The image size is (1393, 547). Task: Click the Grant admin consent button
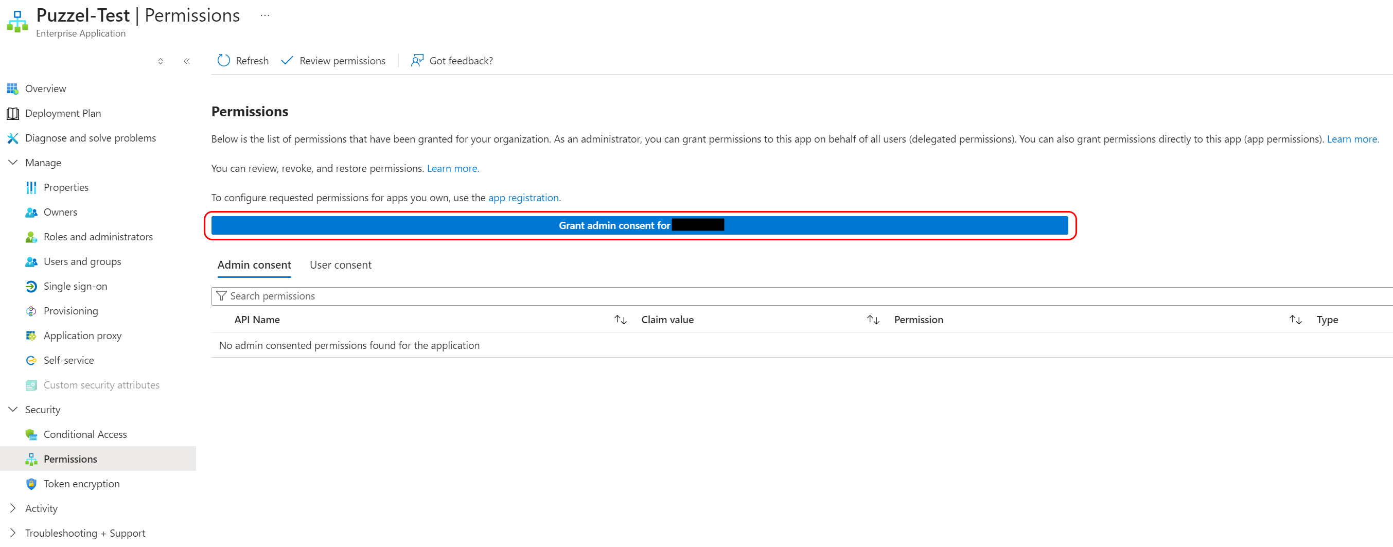point(639,225)
